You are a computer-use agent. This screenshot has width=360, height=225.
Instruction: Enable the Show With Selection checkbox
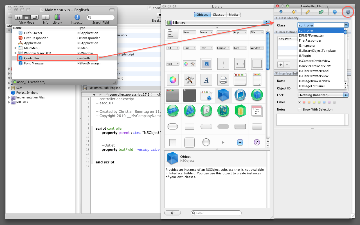pos(300,109)
